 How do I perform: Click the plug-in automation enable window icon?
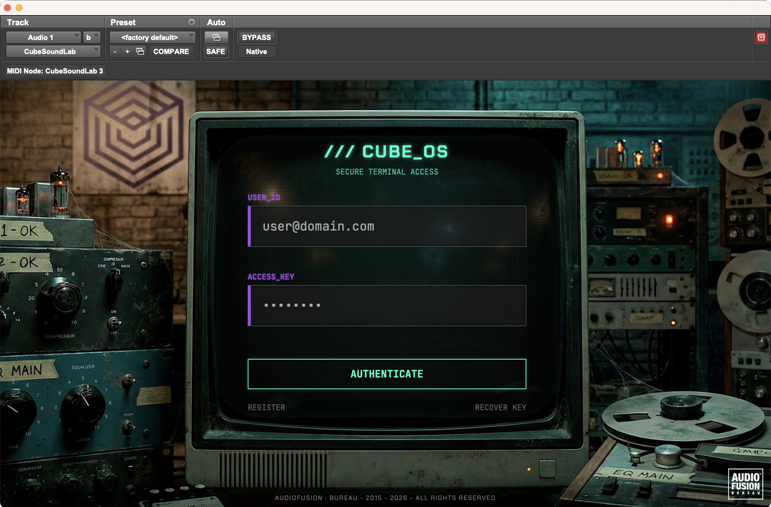[216, 37]
